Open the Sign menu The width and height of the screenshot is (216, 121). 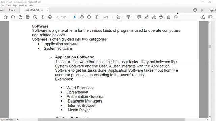tap(15, 5)
